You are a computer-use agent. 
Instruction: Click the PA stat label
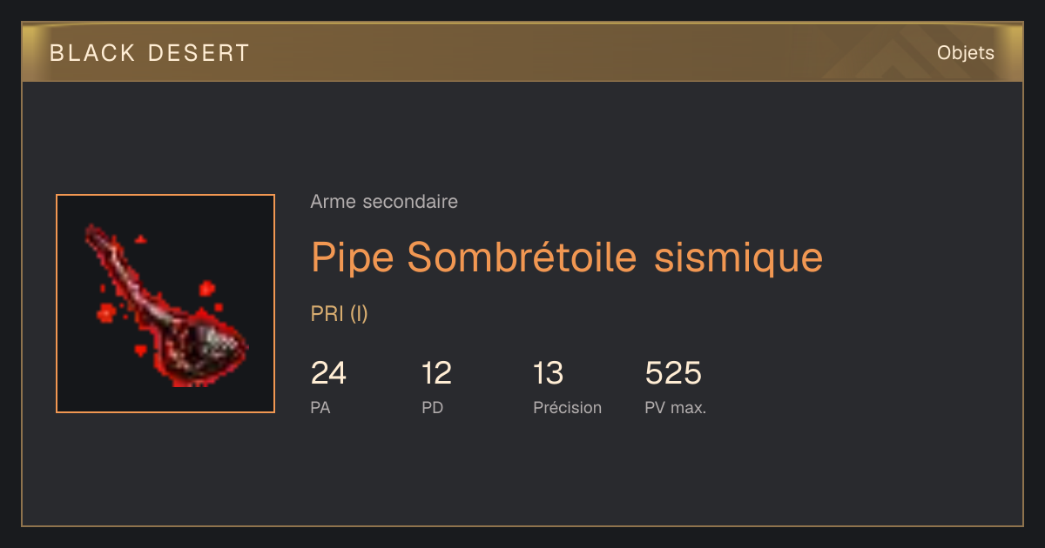point(320,407)
